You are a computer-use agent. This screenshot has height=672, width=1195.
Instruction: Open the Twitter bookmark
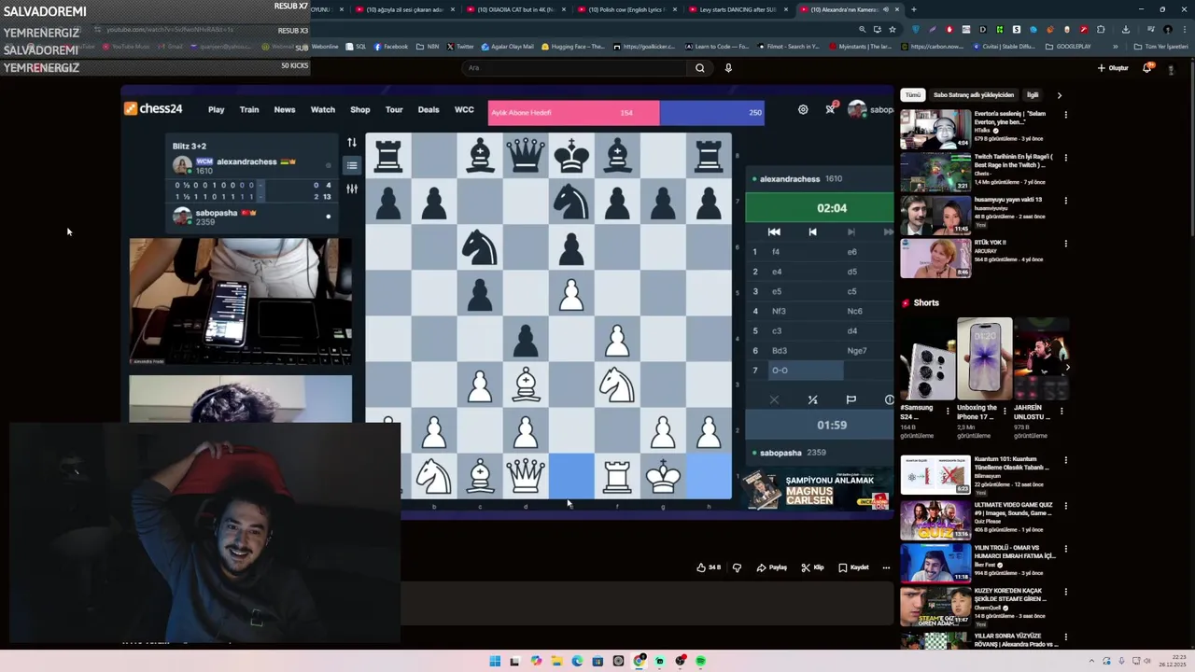click(460, 46)
